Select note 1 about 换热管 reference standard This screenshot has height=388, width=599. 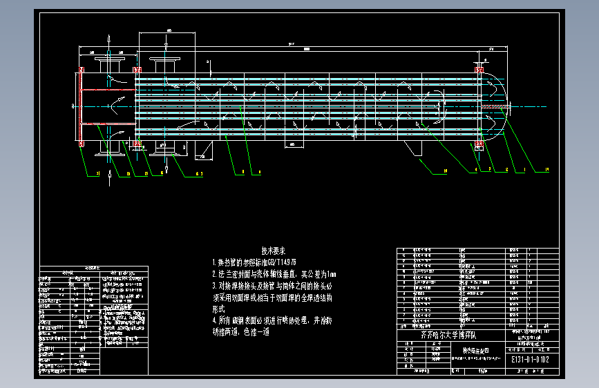pos(254,262)
